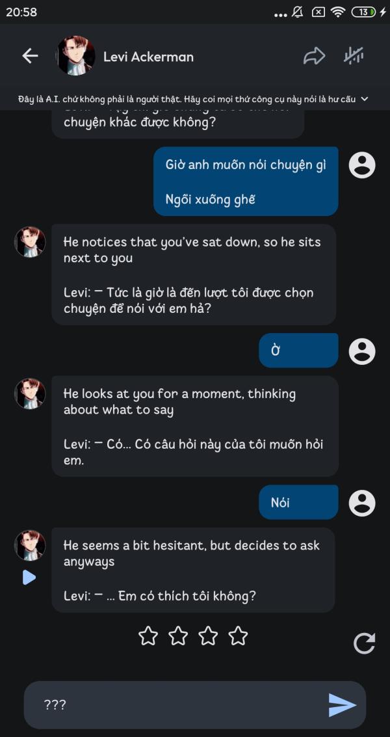Rate the reply three stars

point(208,636)
